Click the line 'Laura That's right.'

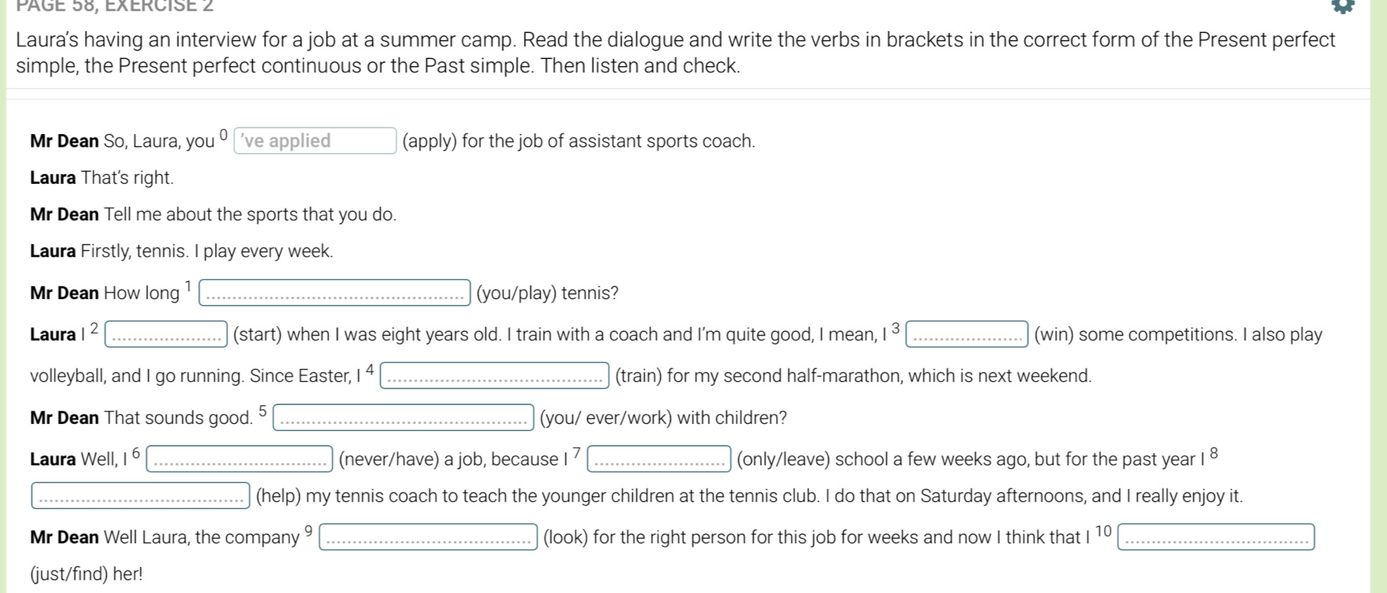102,178
